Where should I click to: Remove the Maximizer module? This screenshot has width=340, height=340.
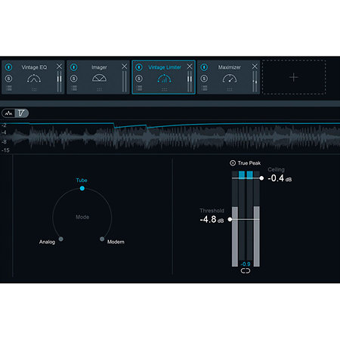tap(255, 66)
